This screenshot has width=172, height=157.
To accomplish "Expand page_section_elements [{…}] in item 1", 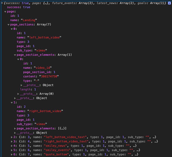I will (15, 129).
